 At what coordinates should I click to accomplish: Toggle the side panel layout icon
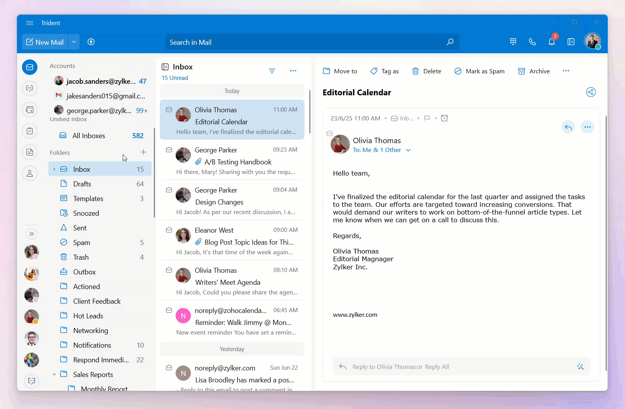(571, 42)
